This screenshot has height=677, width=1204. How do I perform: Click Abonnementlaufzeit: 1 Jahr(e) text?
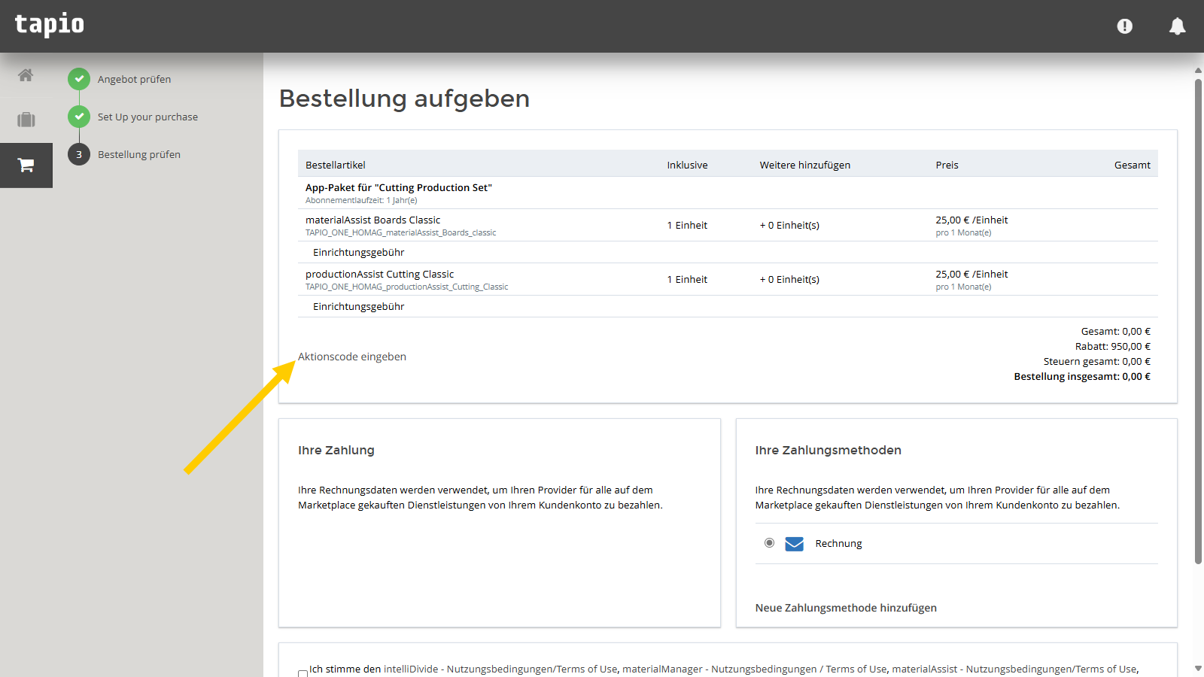point(361,200)
